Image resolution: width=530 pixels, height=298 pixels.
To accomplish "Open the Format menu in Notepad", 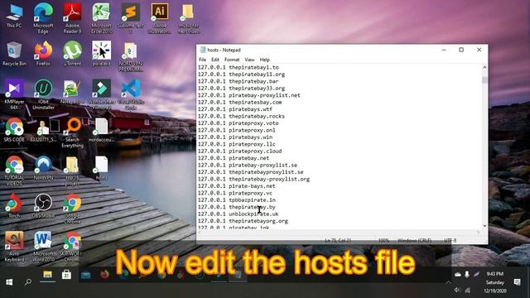I will click(232, 60).
